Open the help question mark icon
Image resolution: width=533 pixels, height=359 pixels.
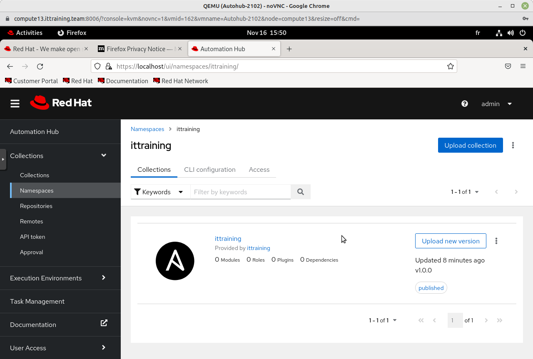[x=465, y=104]
